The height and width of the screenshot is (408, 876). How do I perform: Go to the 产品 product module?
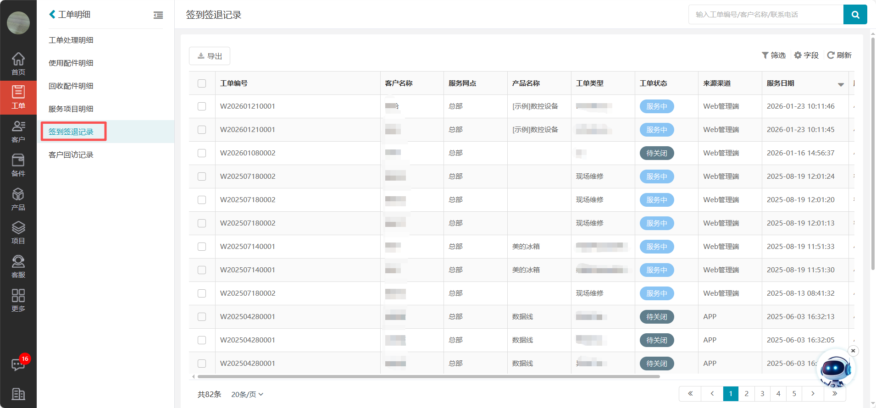point(18,199)
